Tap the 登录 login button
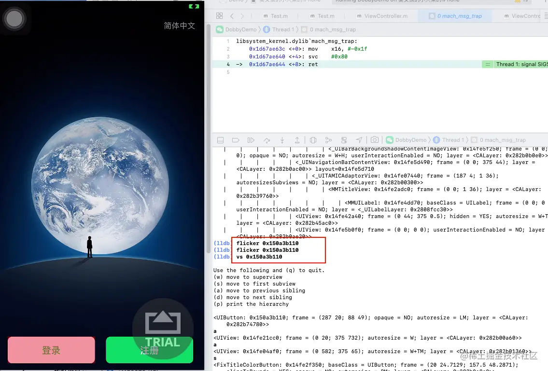Image resolution: width=548 pixels, height=371 pixels. (x=51, y=350)
